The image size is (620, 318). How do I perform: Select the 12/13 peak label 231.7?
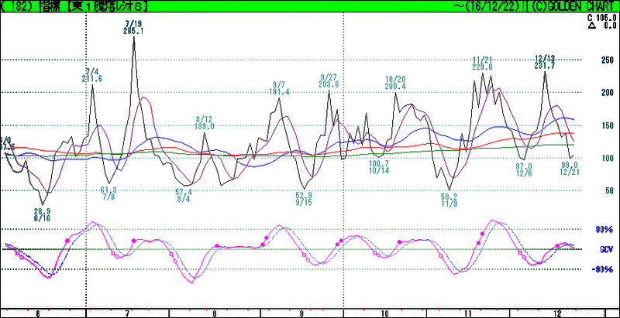pos(544,66)
